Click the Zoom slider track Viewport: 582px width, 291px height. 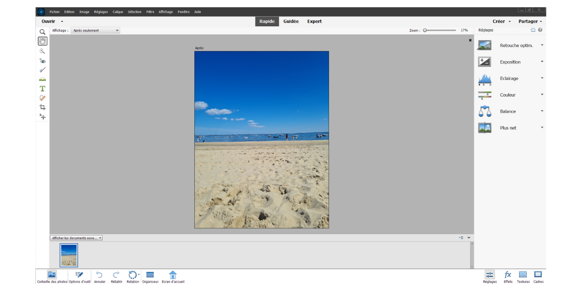(x=439, y=30)
